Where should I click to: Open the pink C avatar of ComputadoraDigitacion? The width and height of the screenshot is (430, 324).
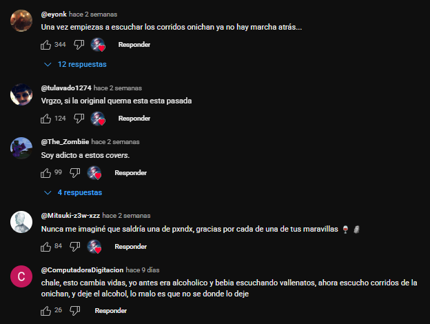pos(21,276)
